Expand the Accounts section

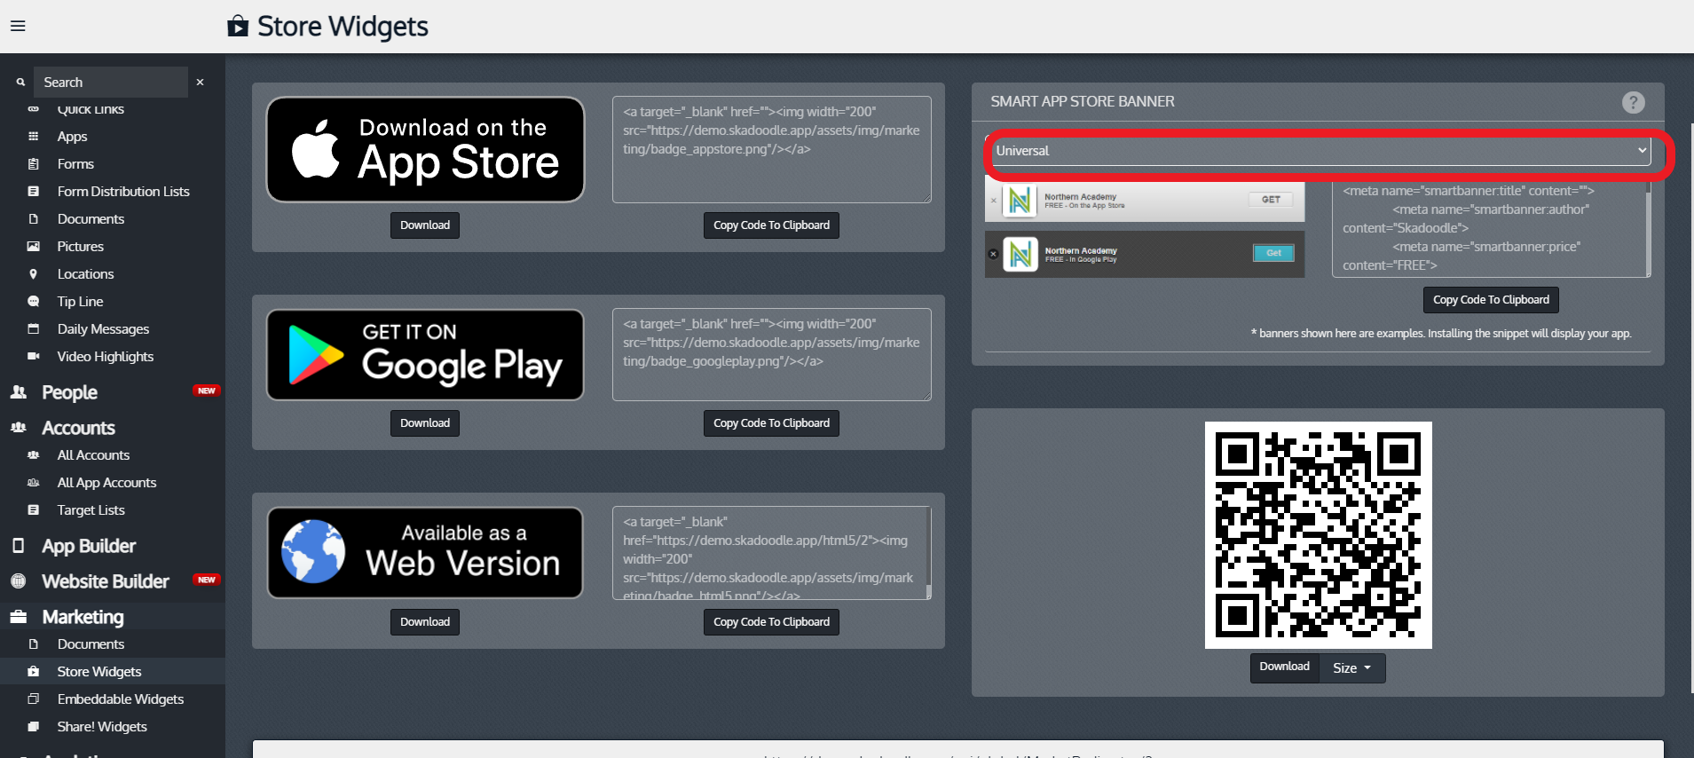click(x=78, y=428)
